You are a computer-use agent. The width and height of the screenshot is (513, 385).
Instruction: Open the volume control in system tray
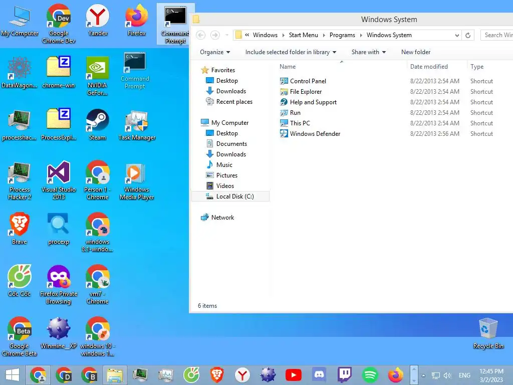447,375
